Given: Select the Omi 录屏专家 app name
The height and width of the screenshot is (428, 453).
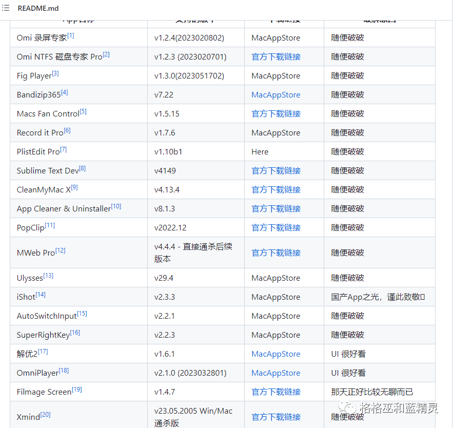Looking at the screenshot, I should tap(42, 38).
